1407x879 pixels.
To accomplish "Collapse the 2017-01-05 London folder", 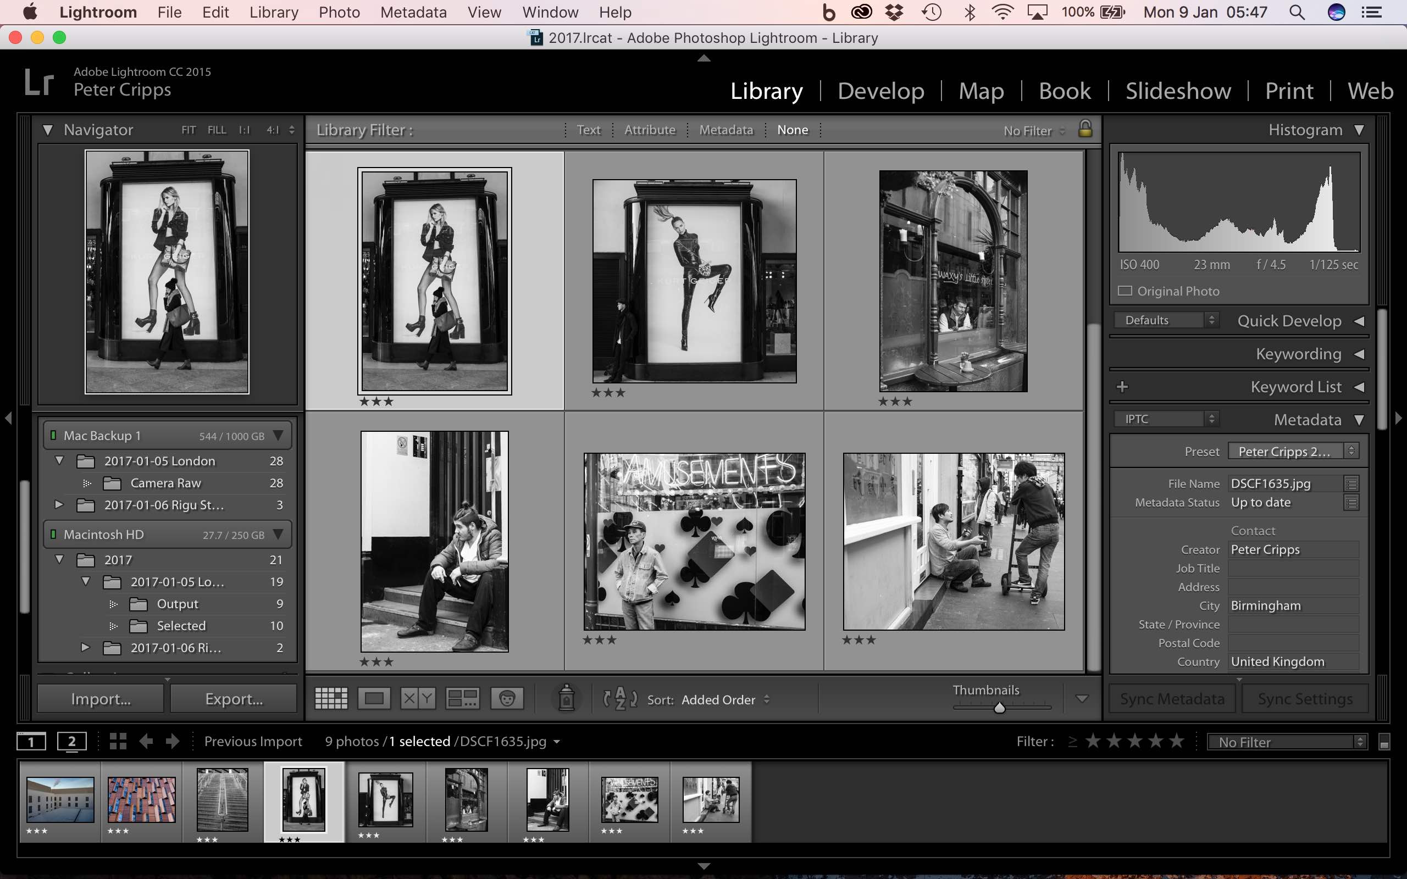I will coord(59,460).
